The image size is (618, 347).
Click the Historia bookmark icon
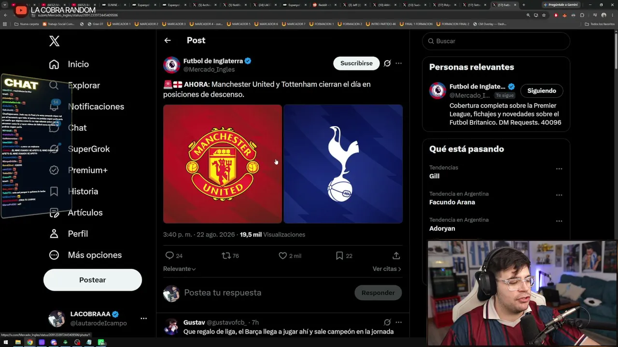pyautogui.click(x=54, y=191)
